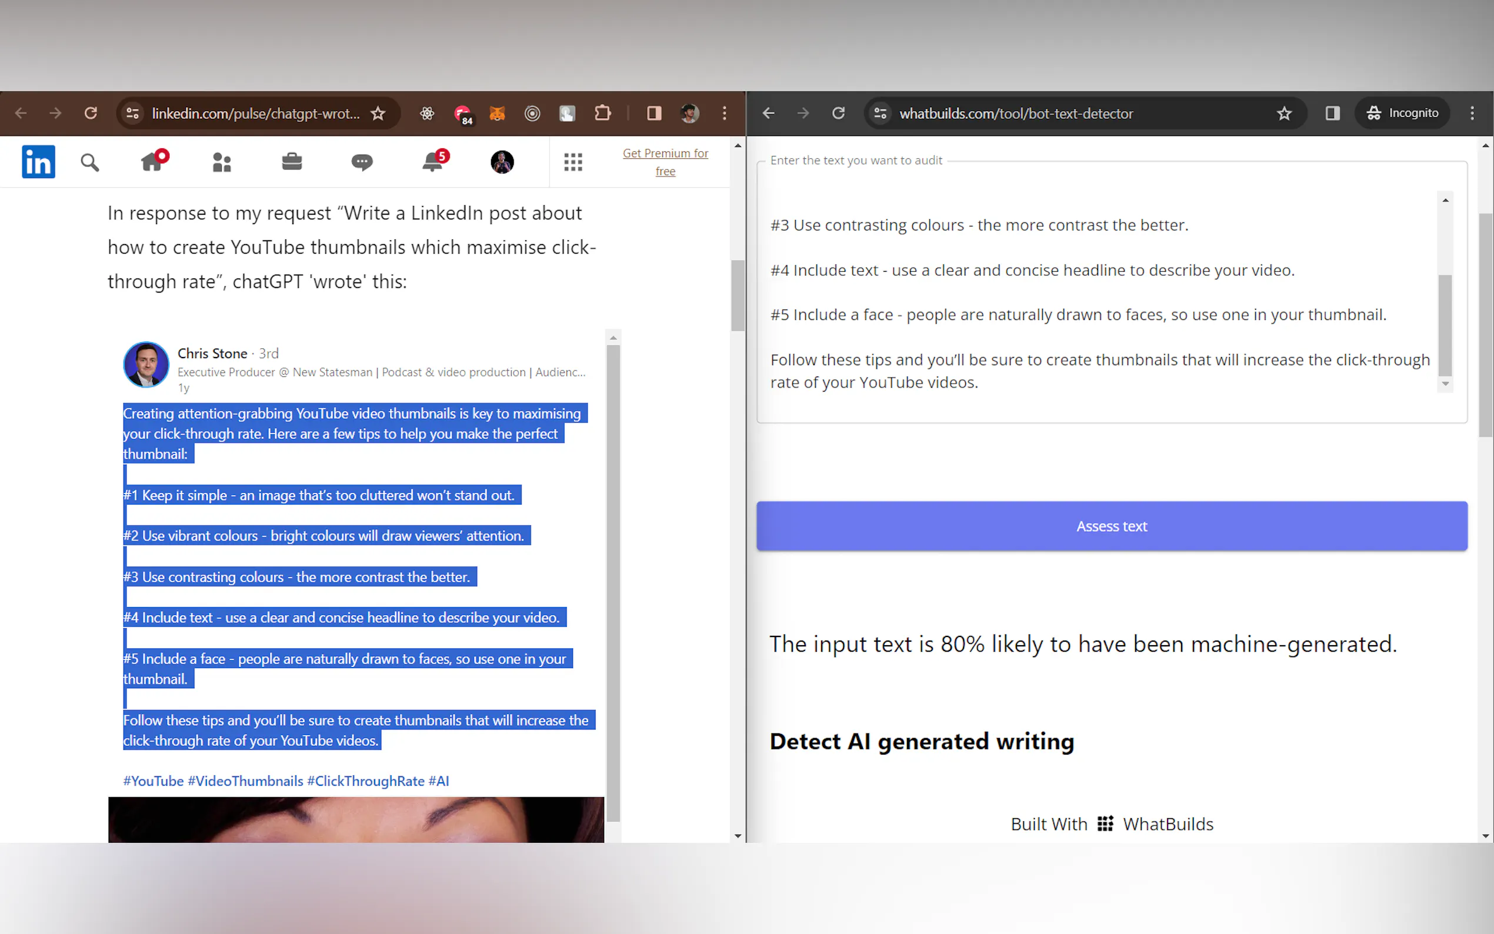Open the Chrome extensions puzzle menu

click(x=603, y=114)
